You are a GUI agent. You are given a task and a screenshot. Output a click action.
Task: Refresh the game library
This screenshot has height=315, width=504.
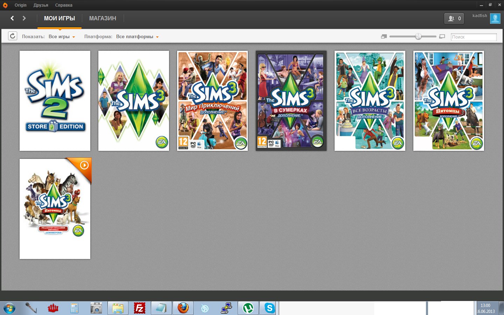click(x=13, y=36)
